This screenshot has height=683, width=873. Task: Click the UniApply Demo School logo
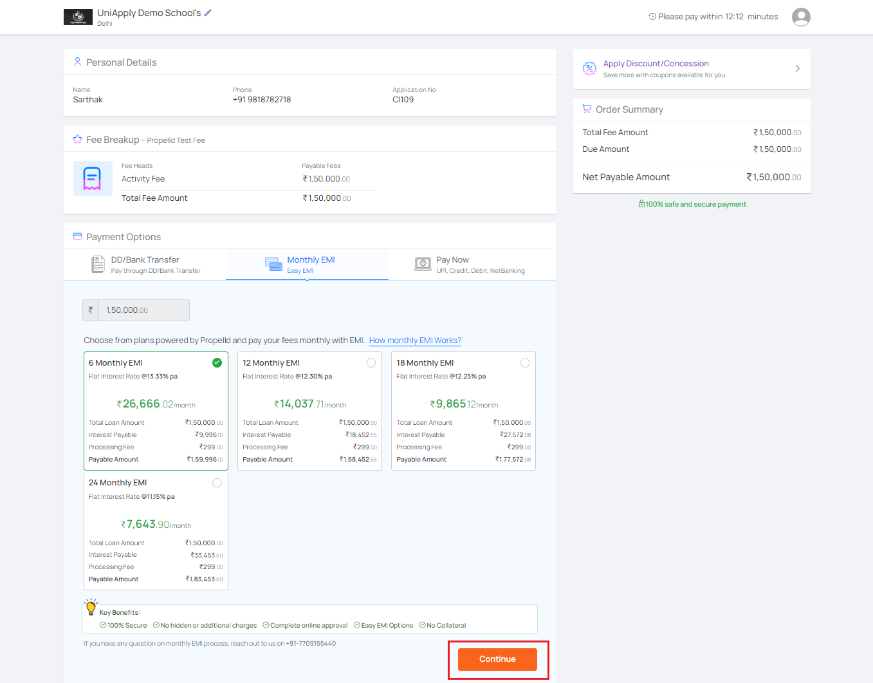pyautogui.click(x=78, y=17)
